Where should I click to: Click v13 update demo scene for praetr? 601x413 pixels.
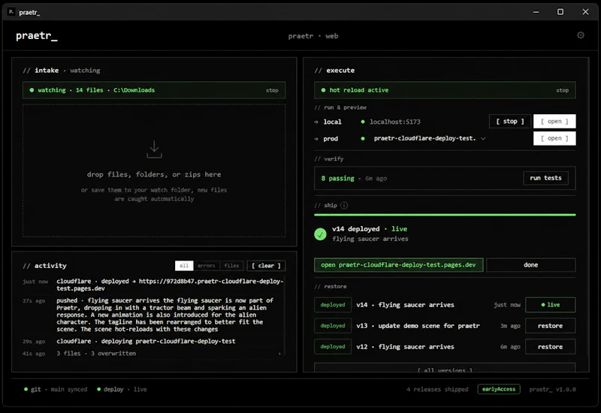click(x=418, y=326)
